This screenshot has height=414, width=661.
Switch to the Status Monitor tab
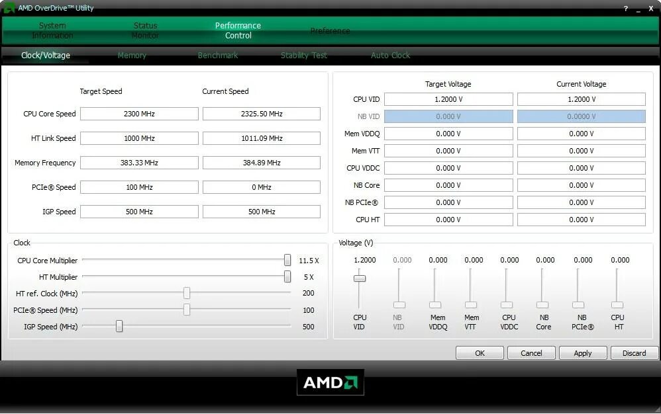pyautogui.click(x=145, y=30)
